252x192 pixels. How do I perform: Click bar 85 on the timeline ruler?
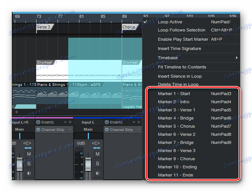(103, 16)
